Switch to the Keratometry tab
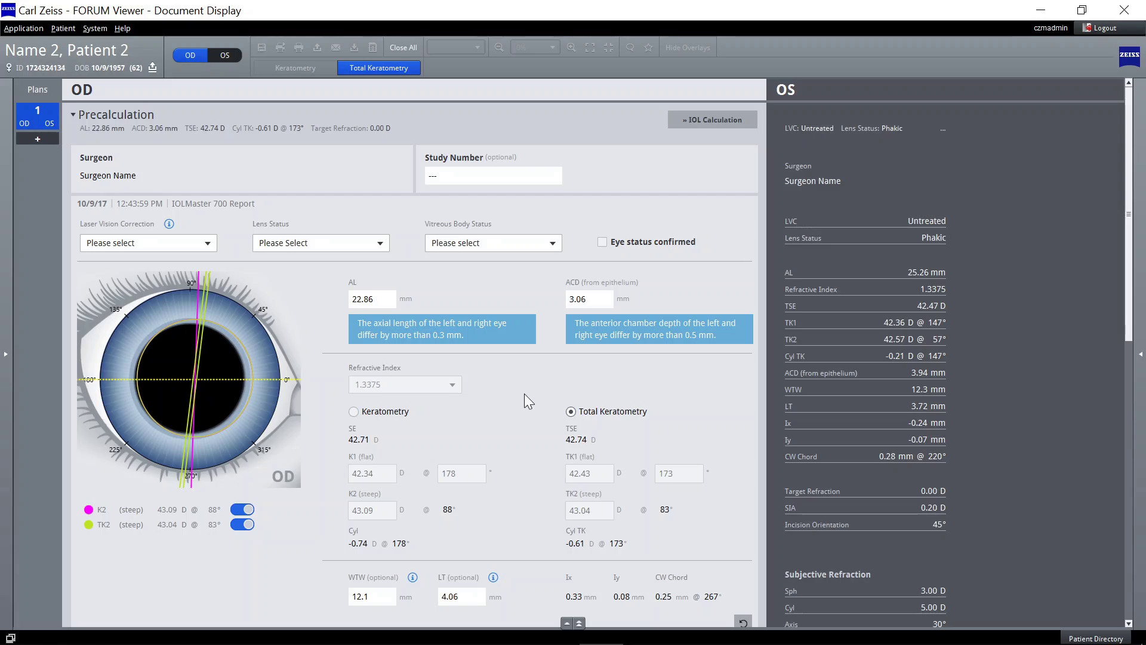Image resolution: width=1146 pixels, height=645 pixels. click(295, 67)
